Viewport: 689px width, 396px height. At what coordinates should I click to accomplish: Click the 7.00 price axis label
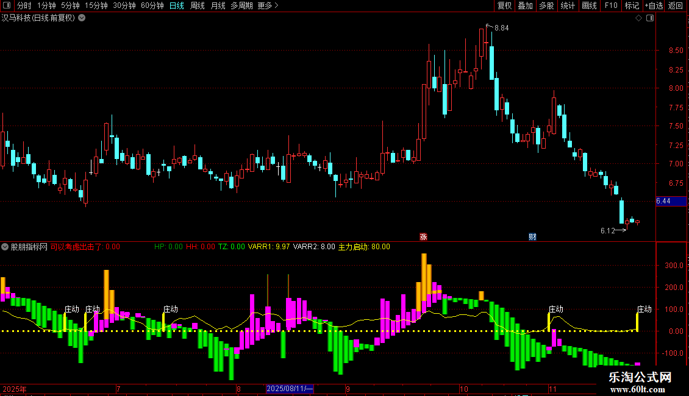click(x=676, y=164)
